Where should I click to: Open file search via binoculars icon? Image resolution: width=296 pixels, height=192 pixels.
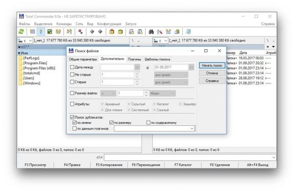(x=151, y=32)
